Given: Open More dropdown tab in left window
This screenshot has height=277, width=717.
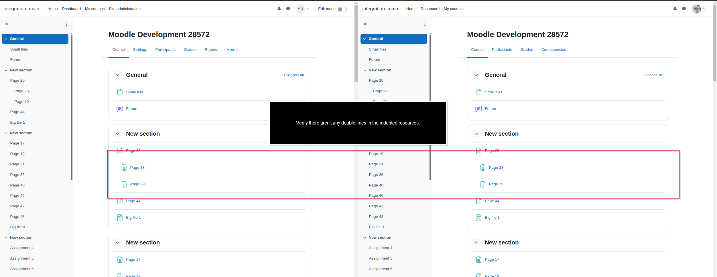Looking at the screenshot, I should [233, 50].
